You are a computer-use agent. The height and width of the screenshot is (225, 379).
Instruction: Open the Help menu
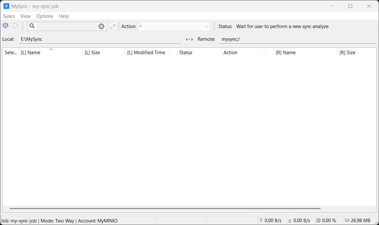tap(64, 16)
